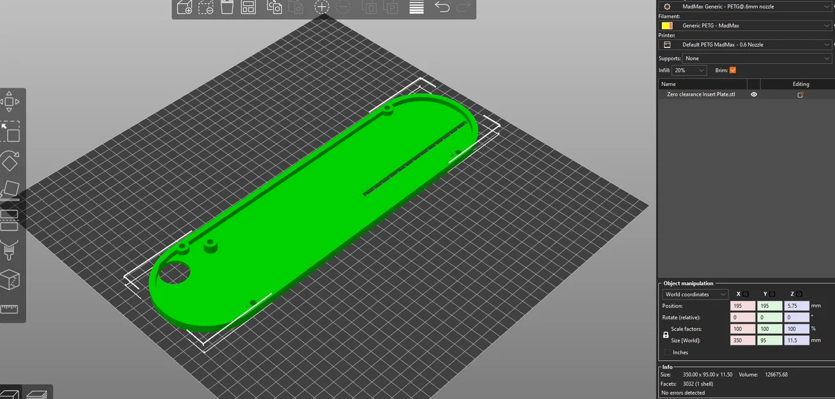Screen dimensions: 835x399
Task: Select Zero clearance Insert Plate.stl in the list
Action: pyautogui.click(x=701, y=94)
